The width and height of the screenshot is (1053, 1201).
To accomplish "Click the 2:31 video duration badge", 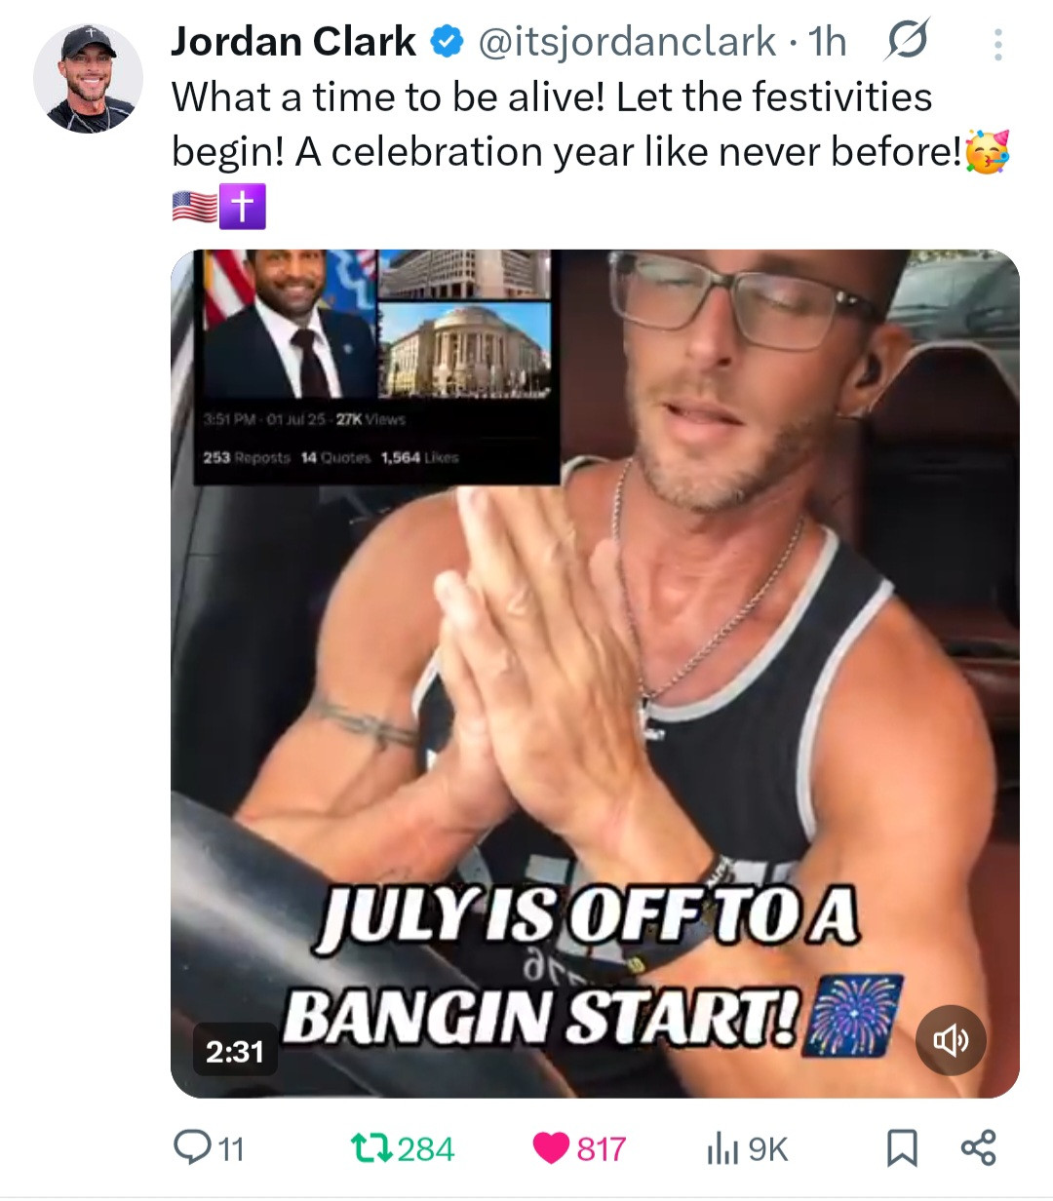I will tap(235, 1051).
